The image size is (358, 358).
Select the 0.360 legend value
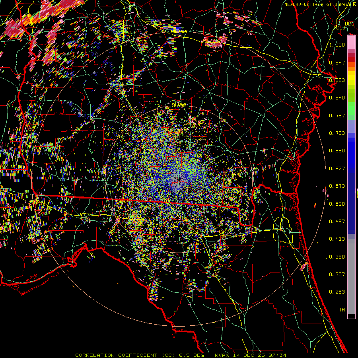pos(337,257)
